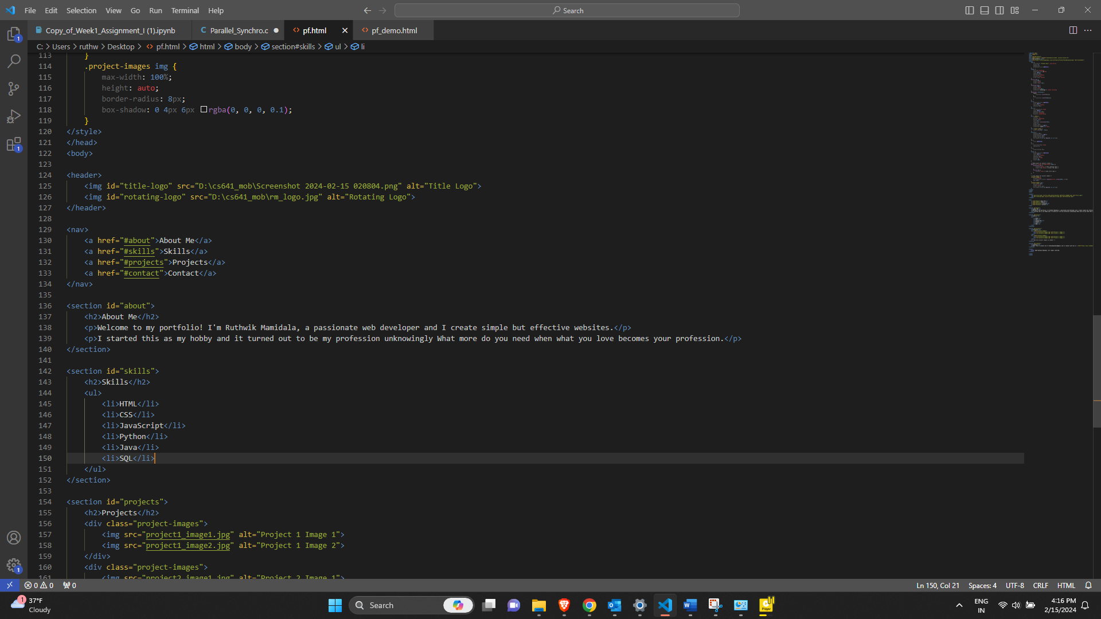Switch to the pf_demo.html tab
Viewport: 1101px width, 619px height.
tap(394, 30)
